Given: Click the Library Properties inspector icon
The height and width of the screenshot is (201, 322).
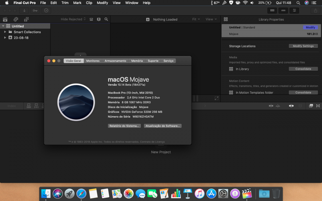Looking at the screenshot, I should pyautogui.click(x=226, y=19).
